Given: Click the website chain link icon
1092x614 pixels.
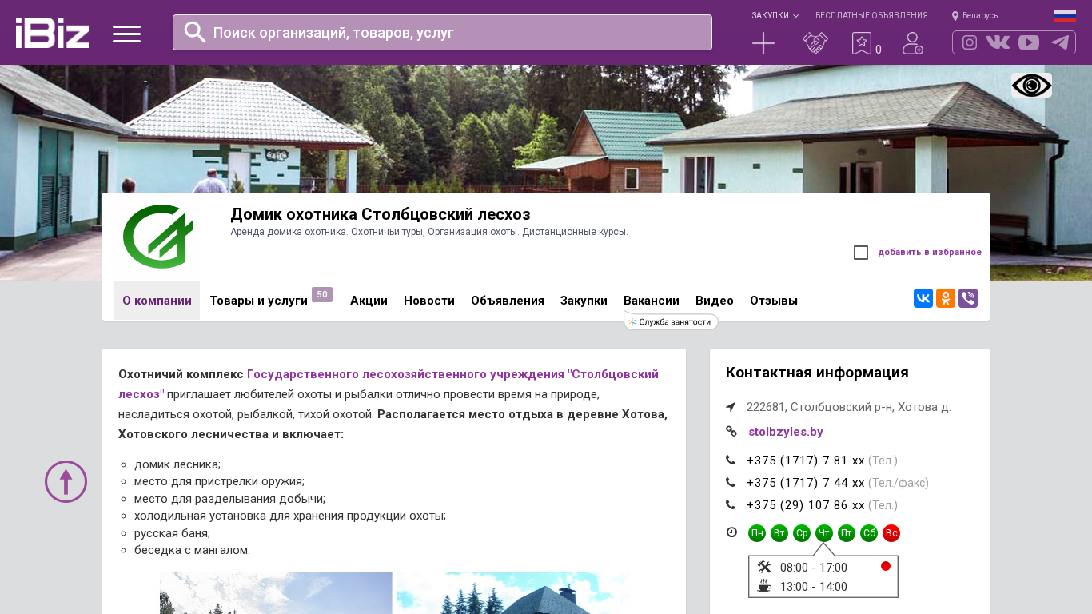Looking at the screenshot, I should pyautogui.click(x=731, y=432).
